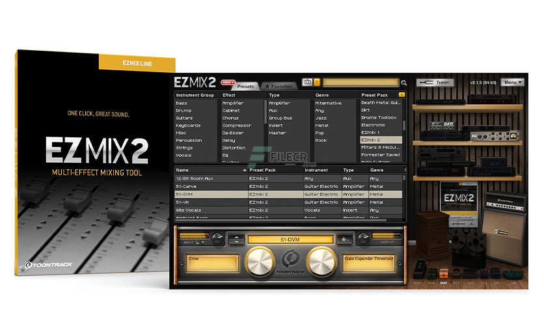The width and height of the screenshot is (544, 315).
Task: Select the Compressor effect filter
Action: pyautogui.click(x=237, y=125)
